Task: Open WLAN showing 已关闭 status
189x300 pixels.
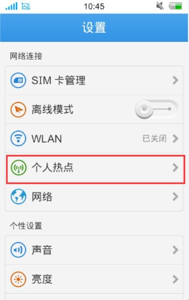Action: point(94,138)
